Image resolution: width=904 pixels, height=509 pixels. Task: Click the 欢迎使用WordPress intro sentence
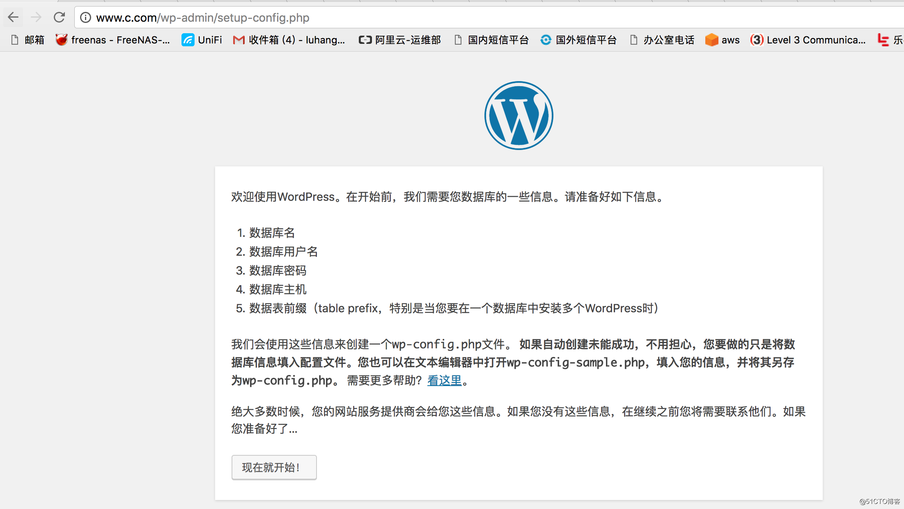[448, 197]
